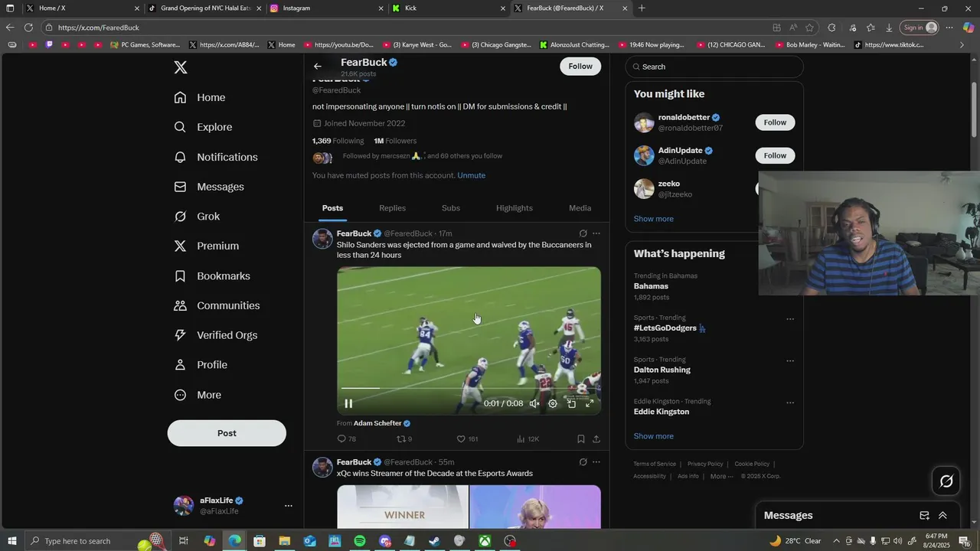Click the Search field on X
Viewport: 980px width, 551px height.
point(714,67)
